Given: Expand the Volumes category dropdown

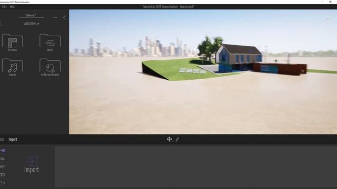Looking at the screenshot, I should [31, 24].
